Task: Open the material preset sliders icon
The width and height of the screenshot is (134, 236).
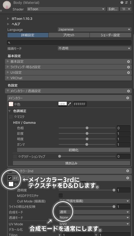Action: [x=126, y=2]
